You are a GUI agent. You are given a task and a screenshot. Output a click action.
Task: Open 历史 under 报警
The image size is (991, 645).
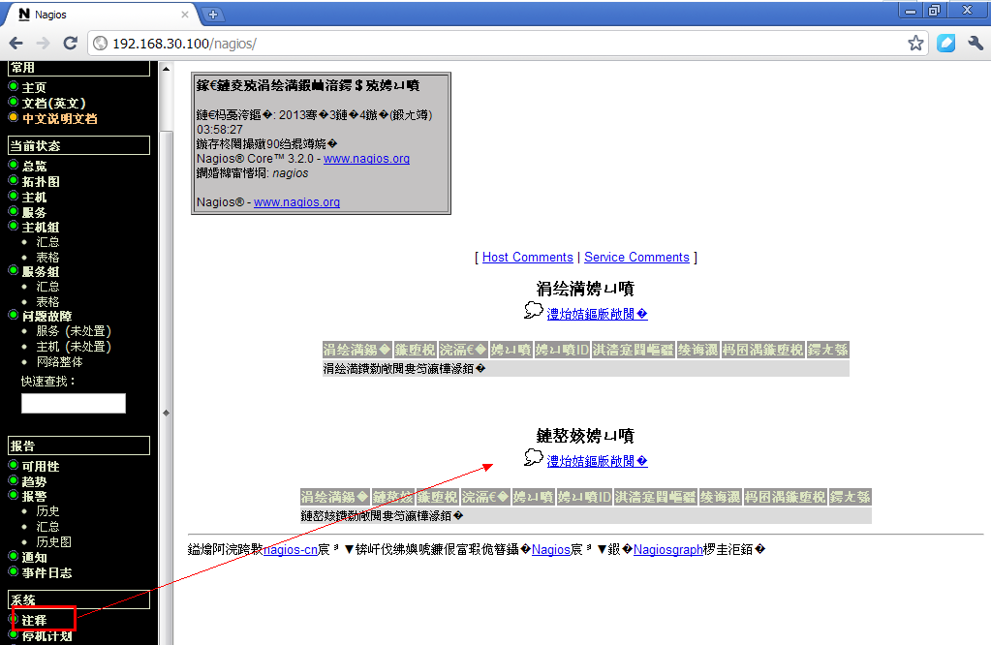47,511
